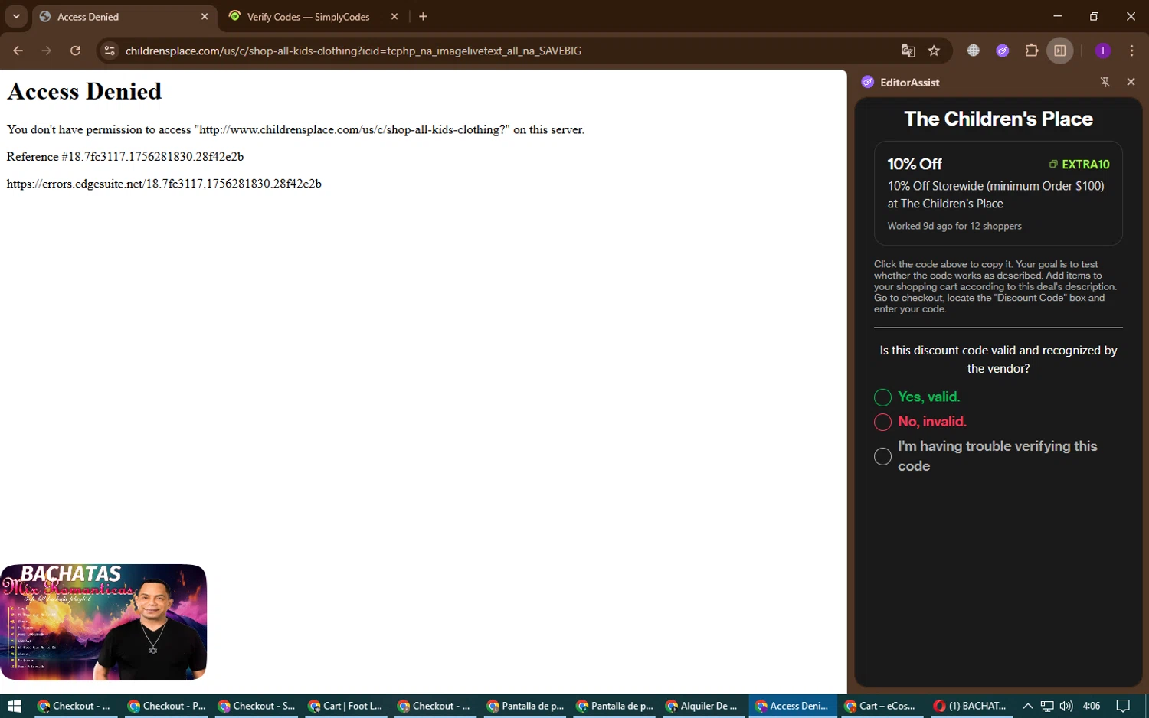
Task: Minimize the Chrome window
Action: click(1058, 16)
